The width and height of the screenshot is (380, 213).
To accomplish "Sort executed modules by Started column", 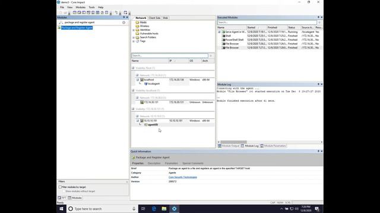I will pyautogui.click(x=256, y=28).
